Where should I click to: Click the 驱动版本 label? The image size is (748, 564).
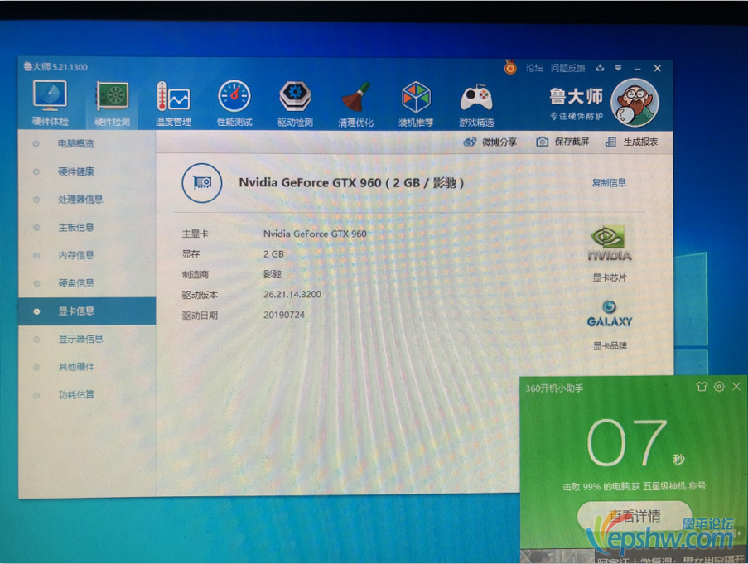pyautogui.click(x=200, y=295)
